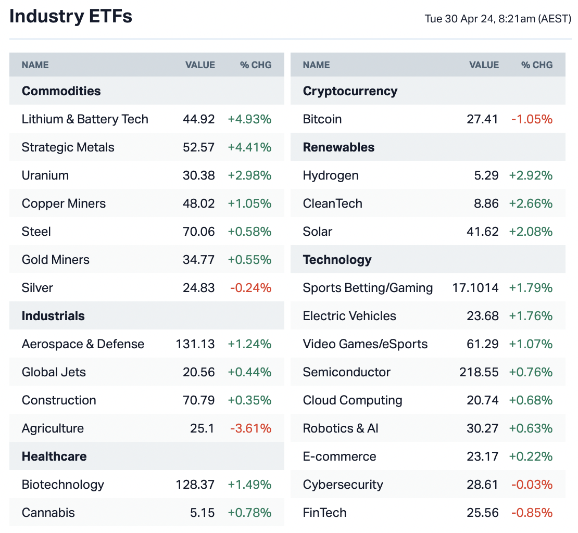This screenshot has height=533, width=578.
Task: Click the Aerospace & Defense ETF
Action: (x=83, y=344)
